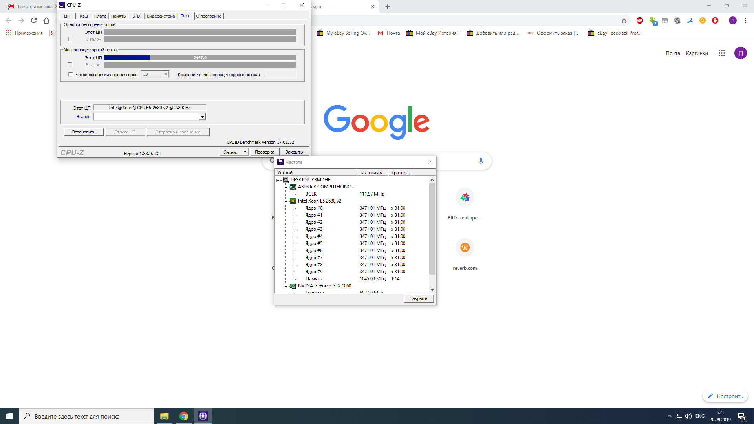754x424 pixels.
Task: Toggle the logical processors count checkbox
Action: pos(71,74)
